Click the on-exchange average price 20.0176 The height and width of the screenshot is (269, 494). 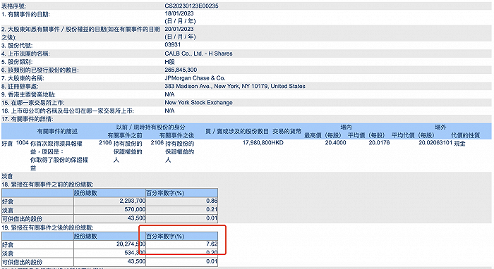click(379, 143)
